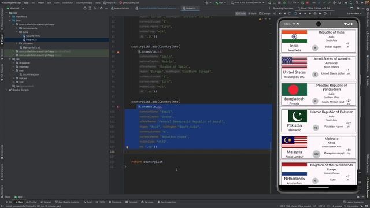Collapse all items icon in Project panel
The image size is (370, 208).
point(95,8)
